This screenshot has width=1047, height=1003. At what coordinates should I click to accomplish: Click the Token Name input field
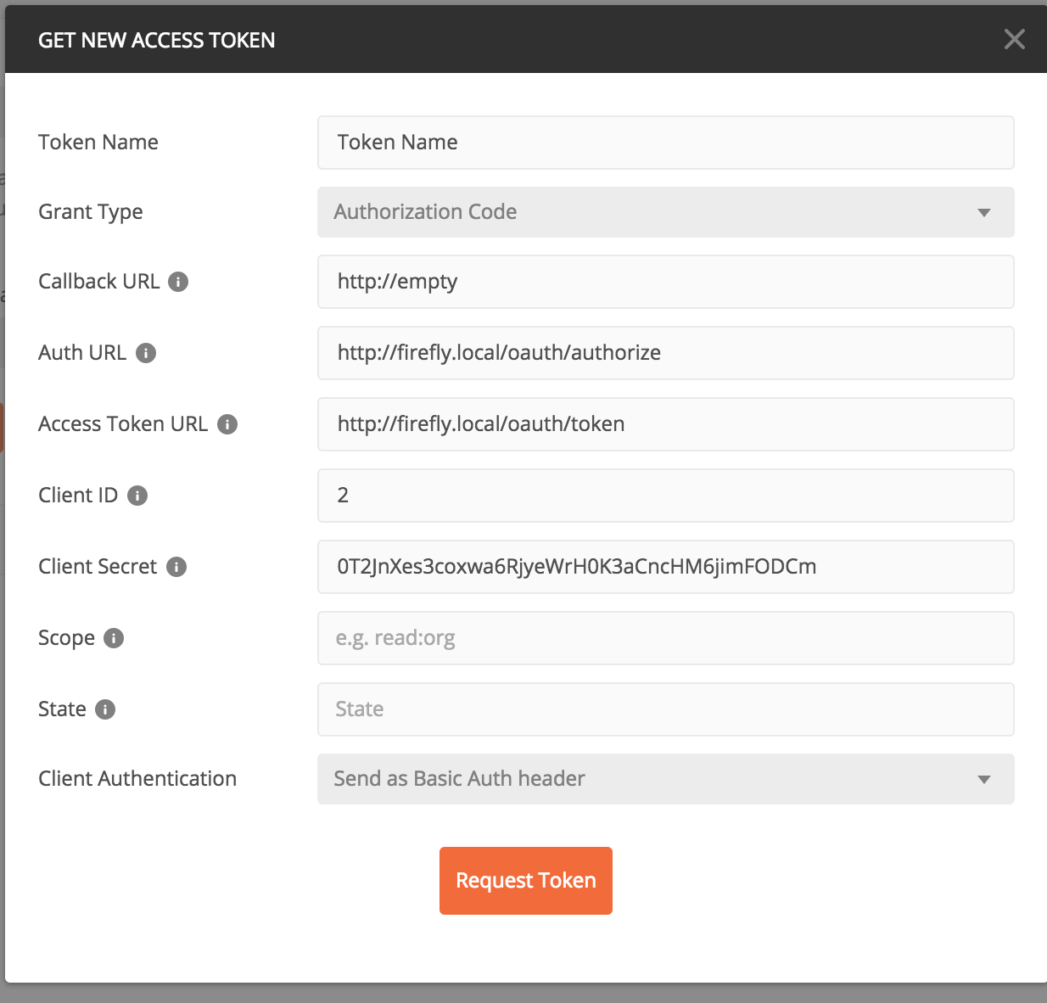[666, 143]
